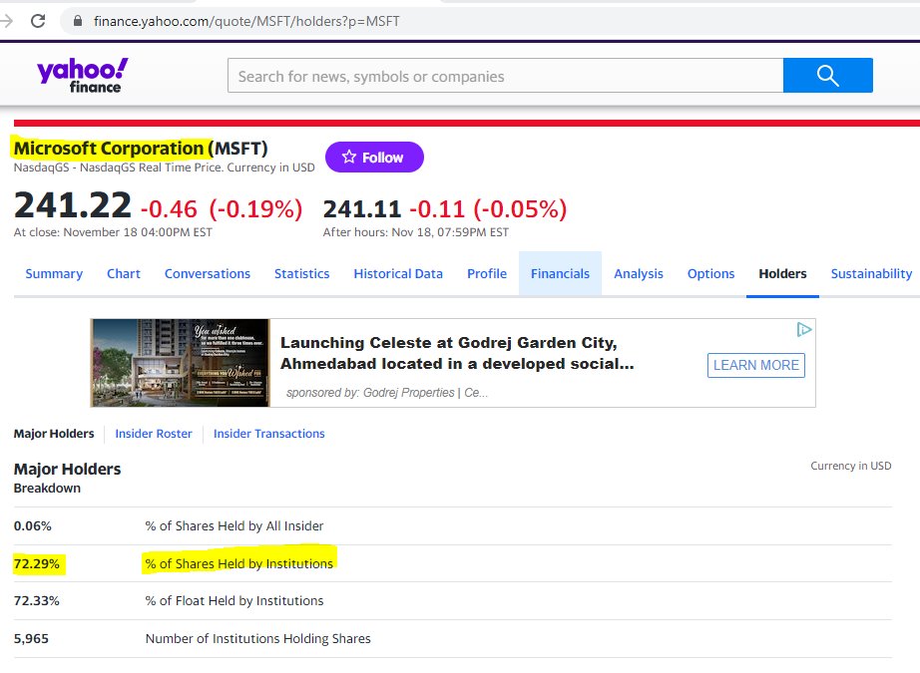Click 'Number of Institutions Holding Shares'
This screenshot has height=673, width=920.
(x=257, y=638)
